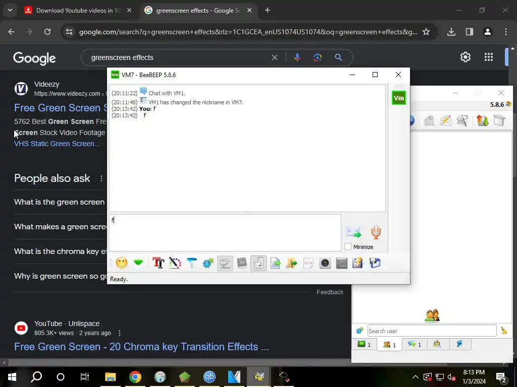Search by image with Google Lens
This screenshot has height=387, width=517.
tap(318, 57)
